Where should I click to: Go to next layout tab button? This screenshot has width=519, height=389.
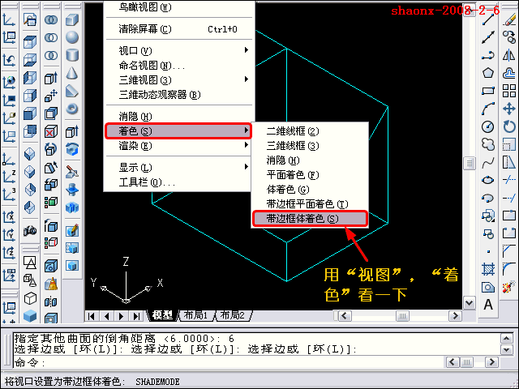121,316
